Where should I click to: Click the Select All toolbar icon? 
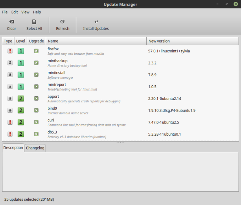(x=34, y=22)
